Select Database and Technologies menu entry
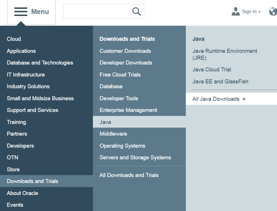The height and width of the screenshot is (211, 277). click(40, 63)
